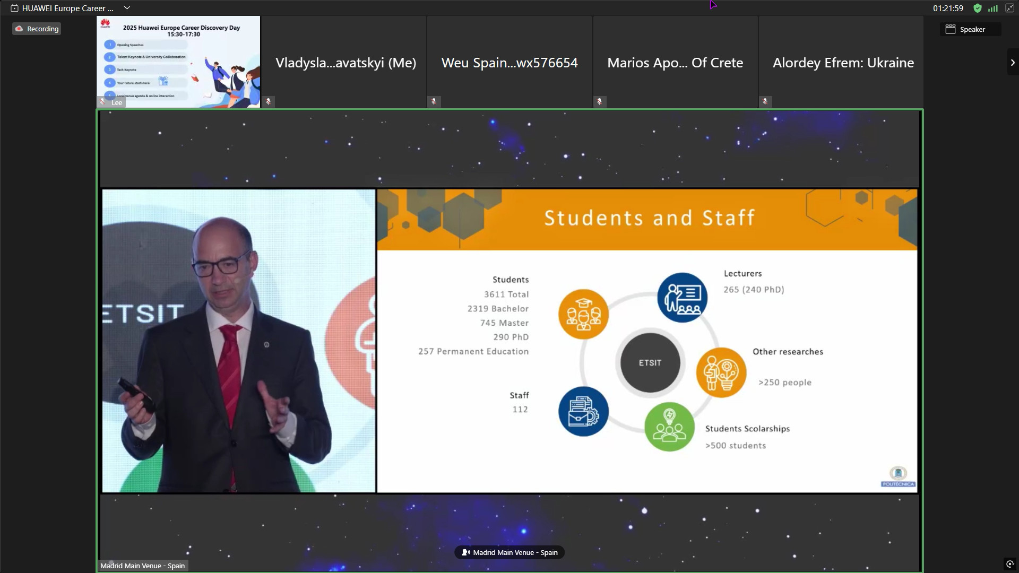This screenshot has width=1019, height=573.
Task: Click the rotate video icon in the corner
Action: tap(1010, 564)
